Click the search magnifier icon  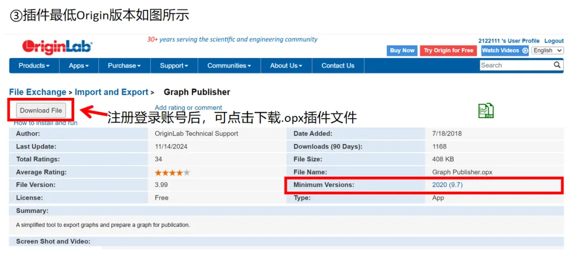[x=557, y=65]
